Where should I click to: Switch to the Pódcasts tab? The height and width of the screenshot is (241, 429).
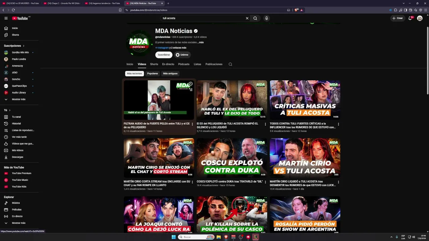point(184,64)
